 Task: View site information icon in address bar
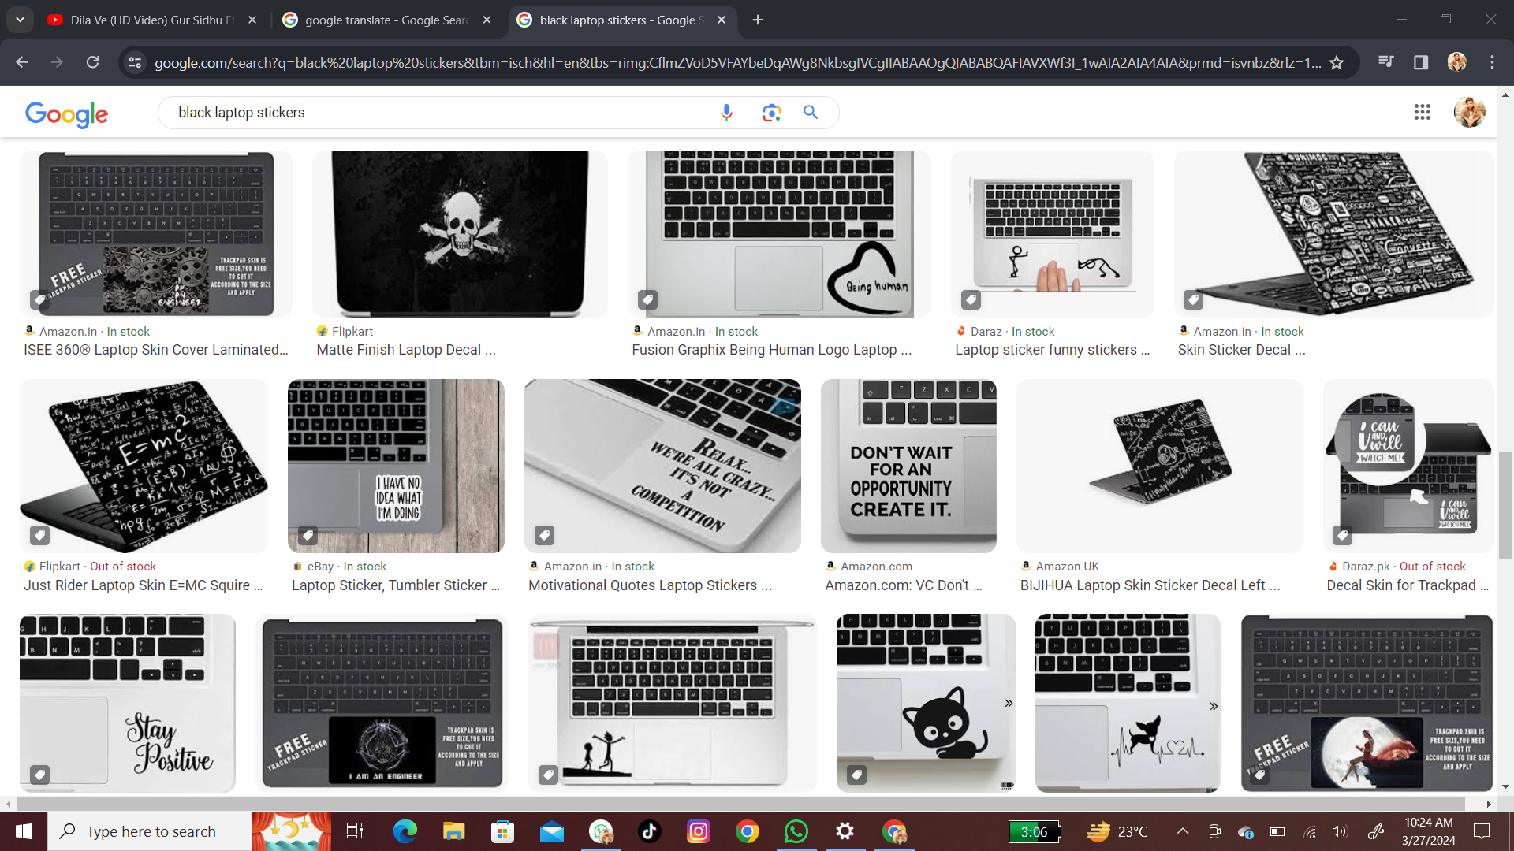coord(135,62)
